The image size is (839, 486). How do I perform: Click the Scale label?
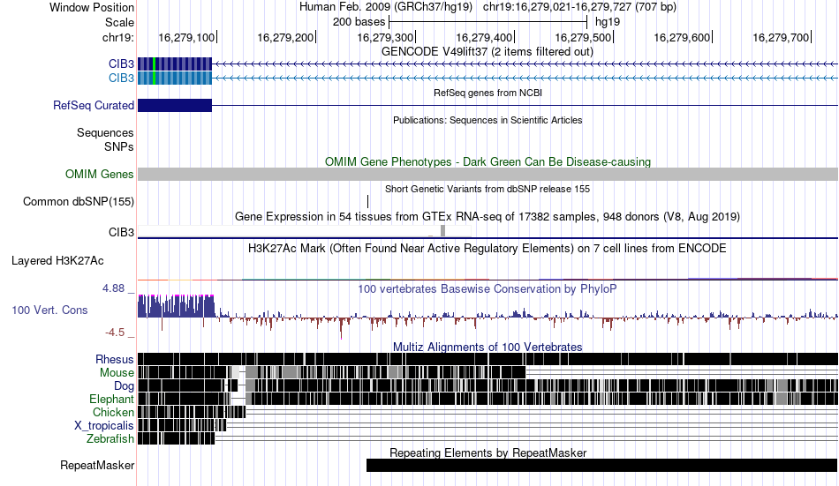coord(119,22)
